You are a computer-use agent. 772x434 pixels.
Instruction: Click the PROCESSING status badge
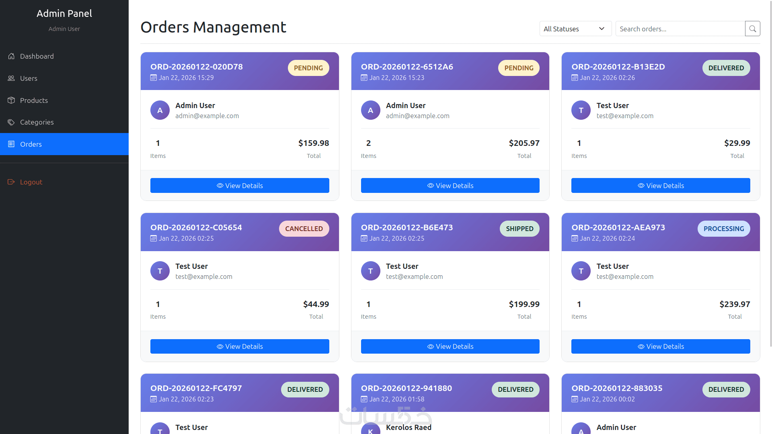click(x=723, y=229)
